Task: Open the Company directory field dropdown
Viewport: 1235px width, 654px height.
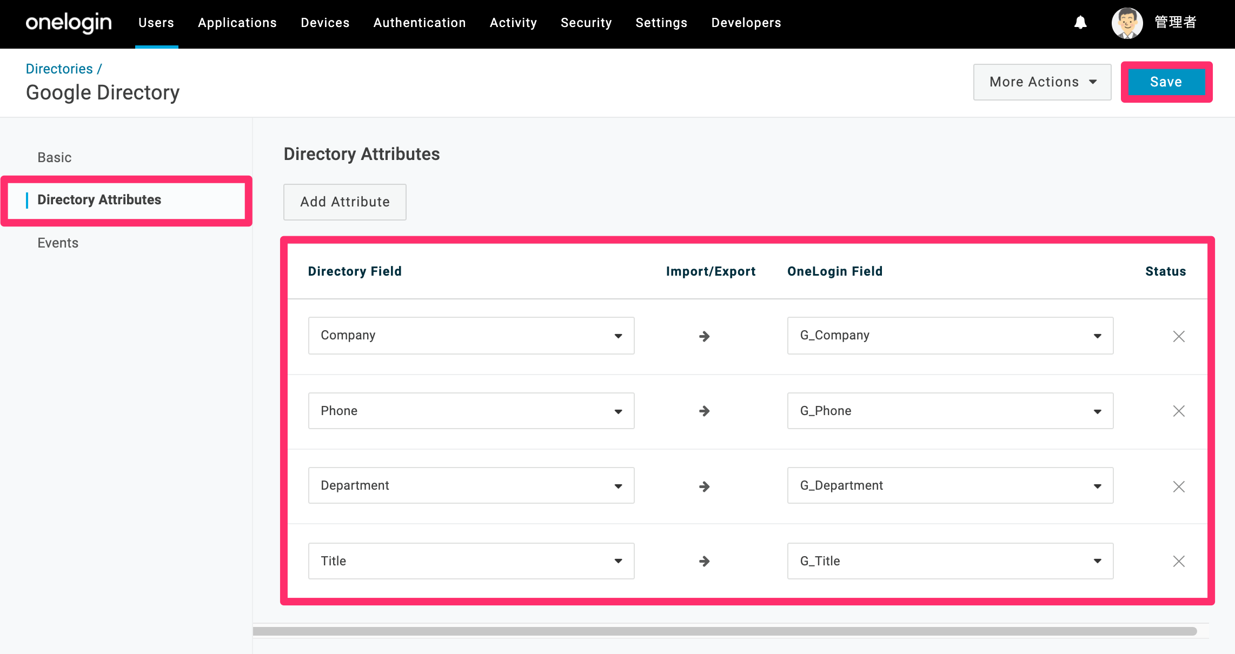Action: point(471,336)
